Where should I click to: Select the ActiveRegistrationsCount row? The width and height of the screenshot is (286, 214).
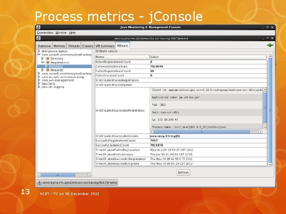pos(181,62)
